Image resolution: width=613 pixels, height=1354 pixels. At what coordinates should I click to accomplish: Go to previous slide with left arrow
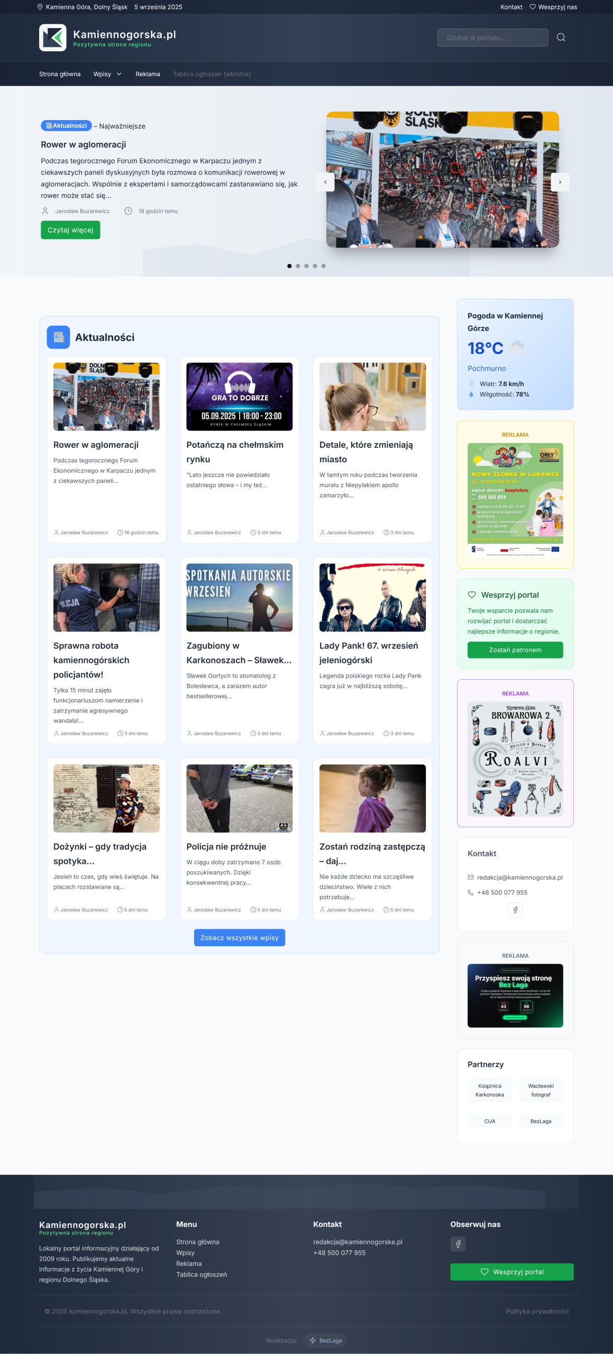tap(325, 182)
